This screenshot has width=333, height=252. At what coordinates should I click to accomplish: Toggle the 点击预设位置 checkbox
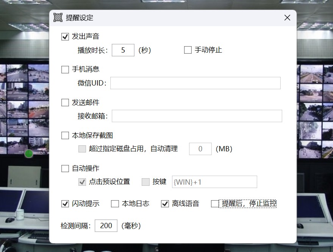point(82,182)
